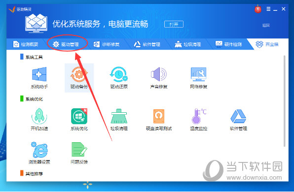Switch to the 驱动管理 tab

click(66, 44)
